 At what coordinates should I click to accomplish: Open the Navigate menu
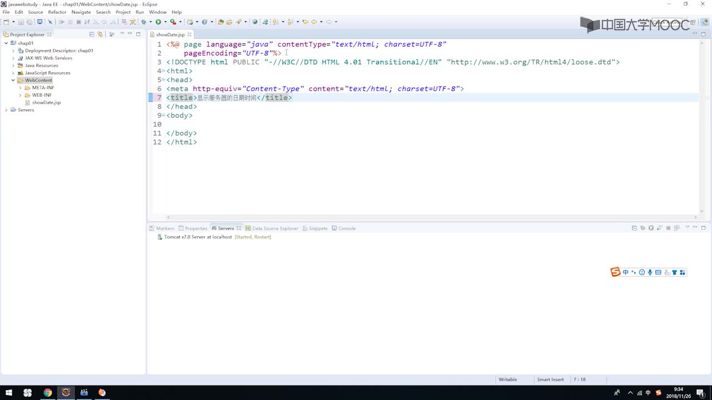coord(81,12)
